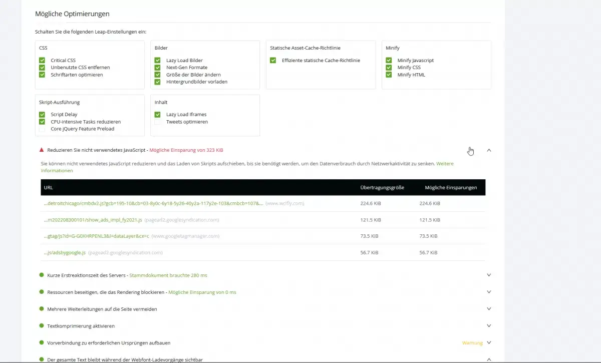Click the Mögliche Einsparungen column header
601x363 pixels.
(x=451, y=188)
